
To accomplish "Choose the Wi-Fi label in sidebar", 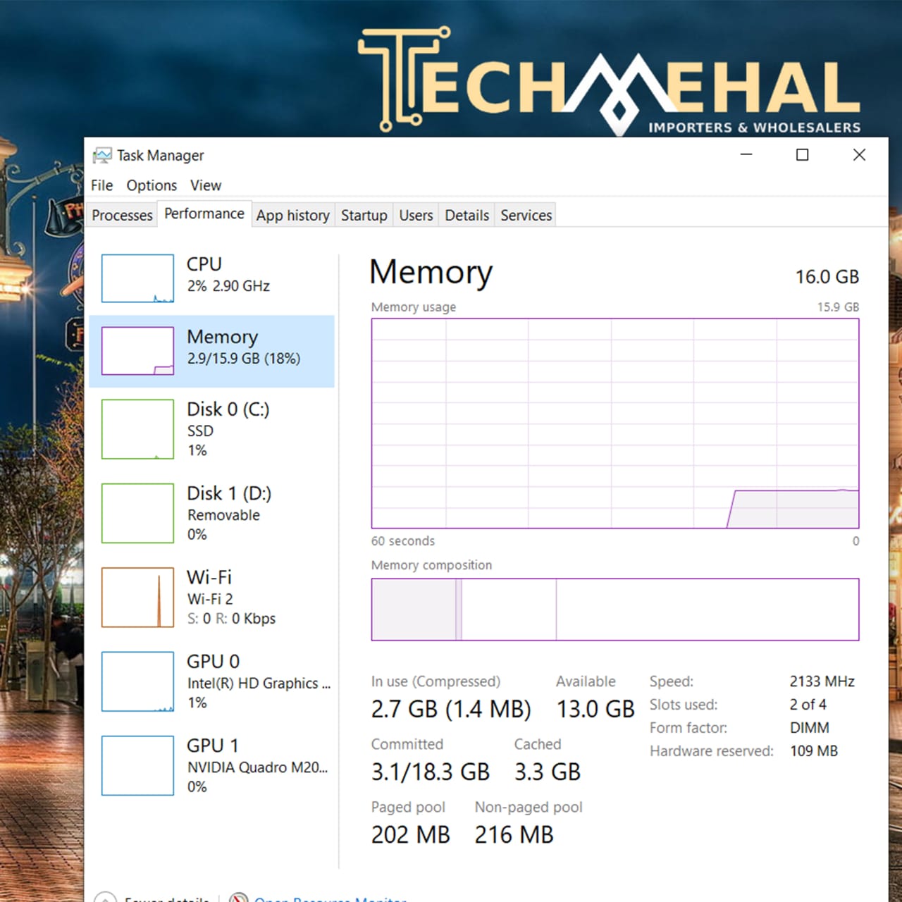I will [209, 577].
